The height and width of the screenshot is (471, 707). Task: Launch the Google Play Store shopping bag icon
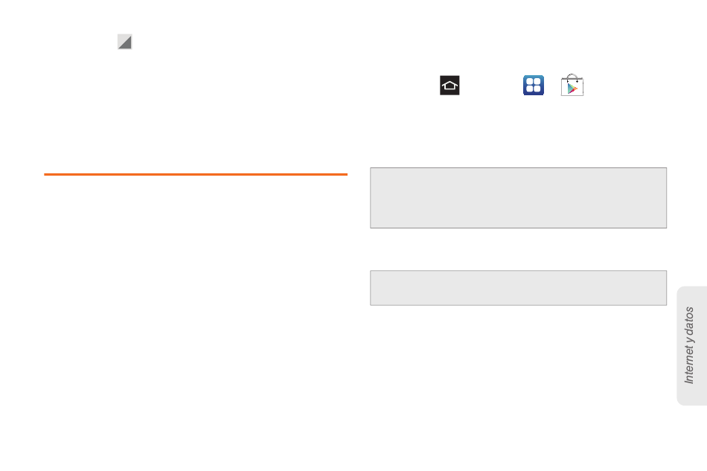pyautogui.click(x=572, y=85)
